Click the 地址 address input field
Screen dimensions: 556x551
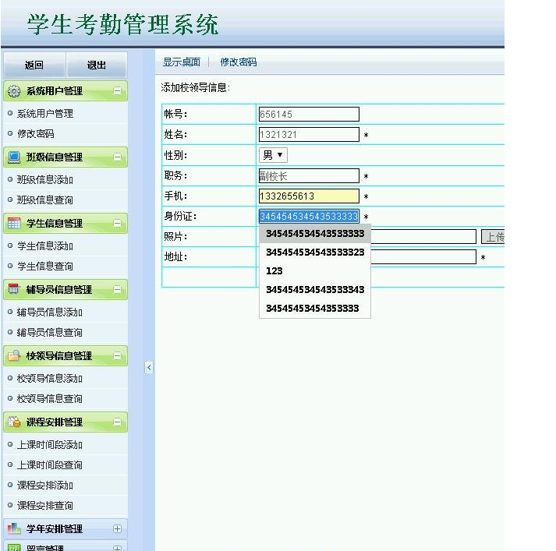(x=423, y=257)
